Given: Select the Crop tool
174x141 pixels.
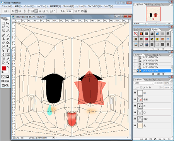Looking at the screenshot, I should pyautogui.click(x=3, y=31).
